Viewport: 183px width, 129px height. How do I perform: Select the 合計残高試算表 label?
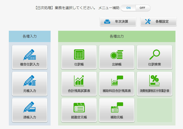coord(79,91)
